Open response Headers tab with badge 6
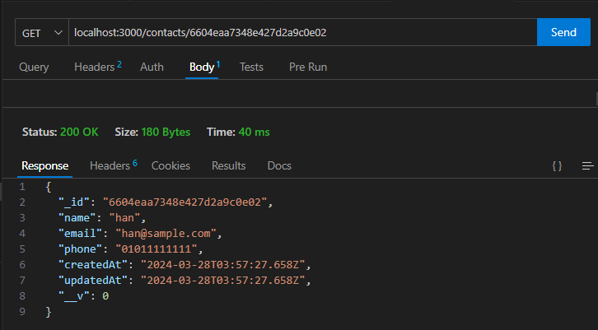Image resolution: width=598 pixels, height=330 pixels. 114,165
